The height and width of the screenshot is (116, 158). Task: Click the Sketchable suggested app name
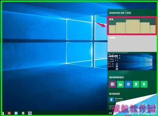119,98
